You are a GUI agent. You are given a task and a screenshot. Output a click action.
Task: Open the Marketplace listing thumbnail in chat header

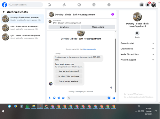tap(50, 22)
